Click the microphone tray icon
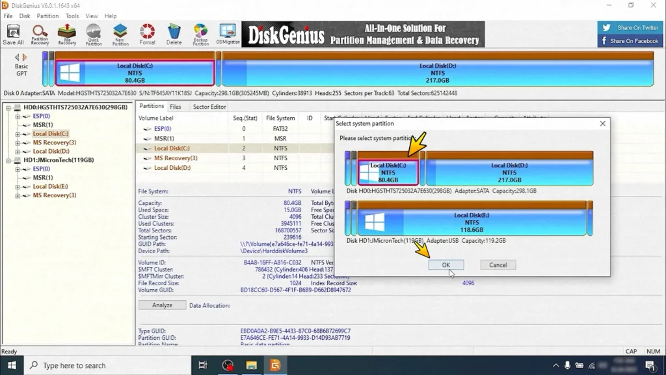 pos(567,365)
